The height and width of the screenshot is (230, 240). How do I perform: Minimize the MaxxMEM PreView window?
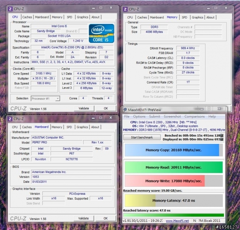tap(202, 109)
